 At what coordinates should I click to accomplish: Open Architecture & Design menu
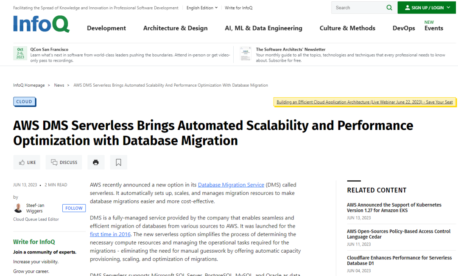click(x=175, y=28)
